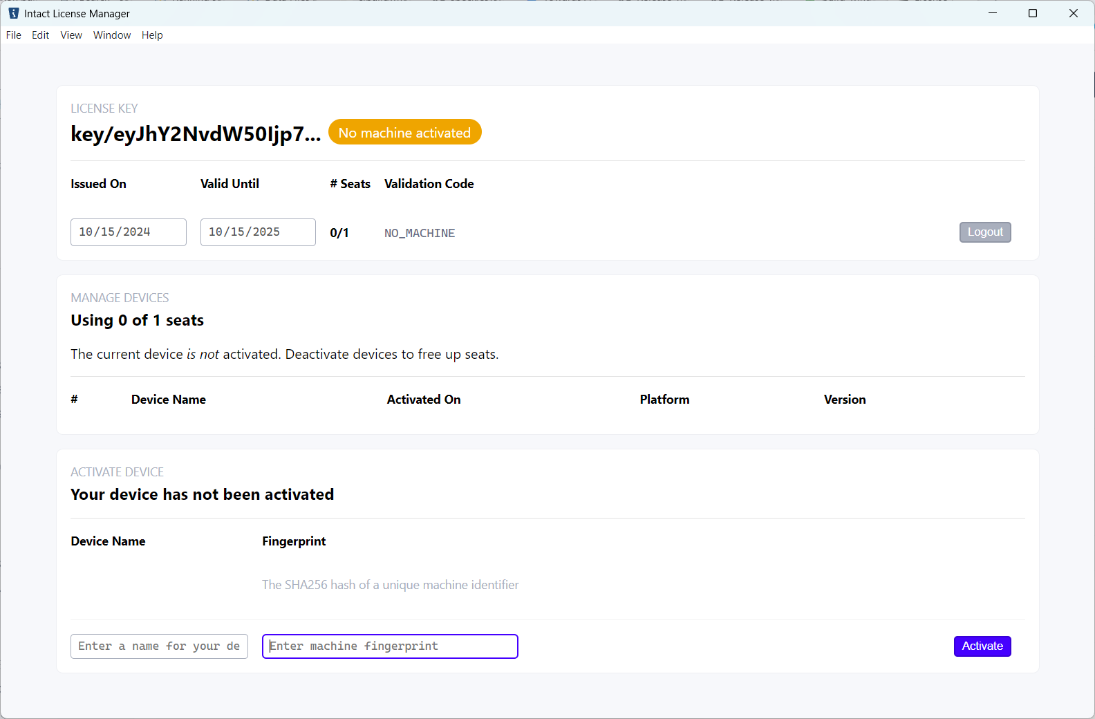Click the NO_MACHINE validation code text
The height and width of the screenshot is (719, 1095).
click(420, 234)
